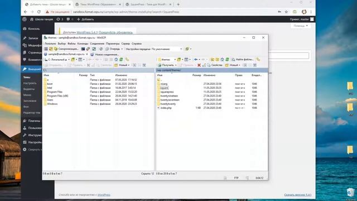Click '+ Добавить' in the WordPress admin bar
This screenshot has height=201, width=357.
point(85,20)
